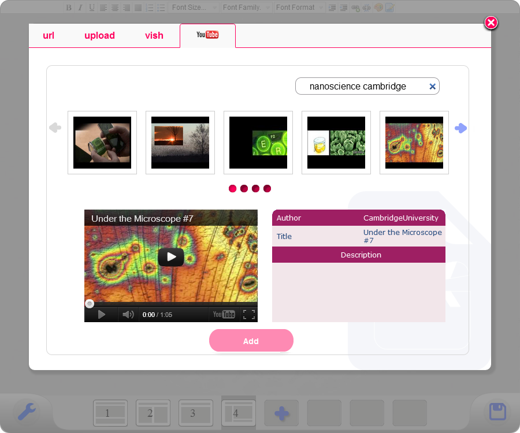Click the right arrow to show next videos

pos(460,128)
